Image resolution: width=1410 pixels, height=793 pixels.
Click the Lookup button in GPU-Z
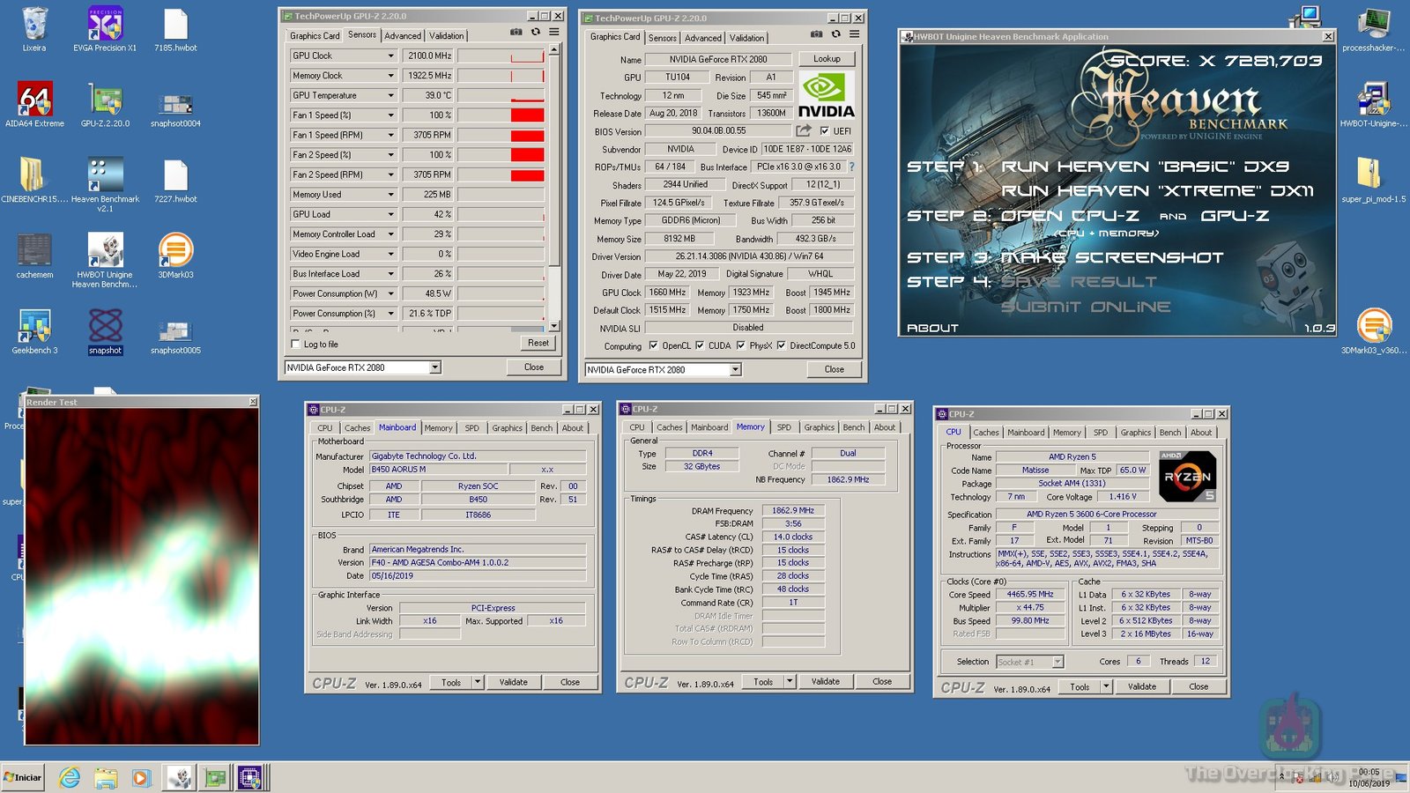pos(827,58)
